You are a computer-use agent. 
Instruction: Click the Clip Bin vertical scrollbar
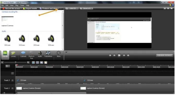coord(63,26)
